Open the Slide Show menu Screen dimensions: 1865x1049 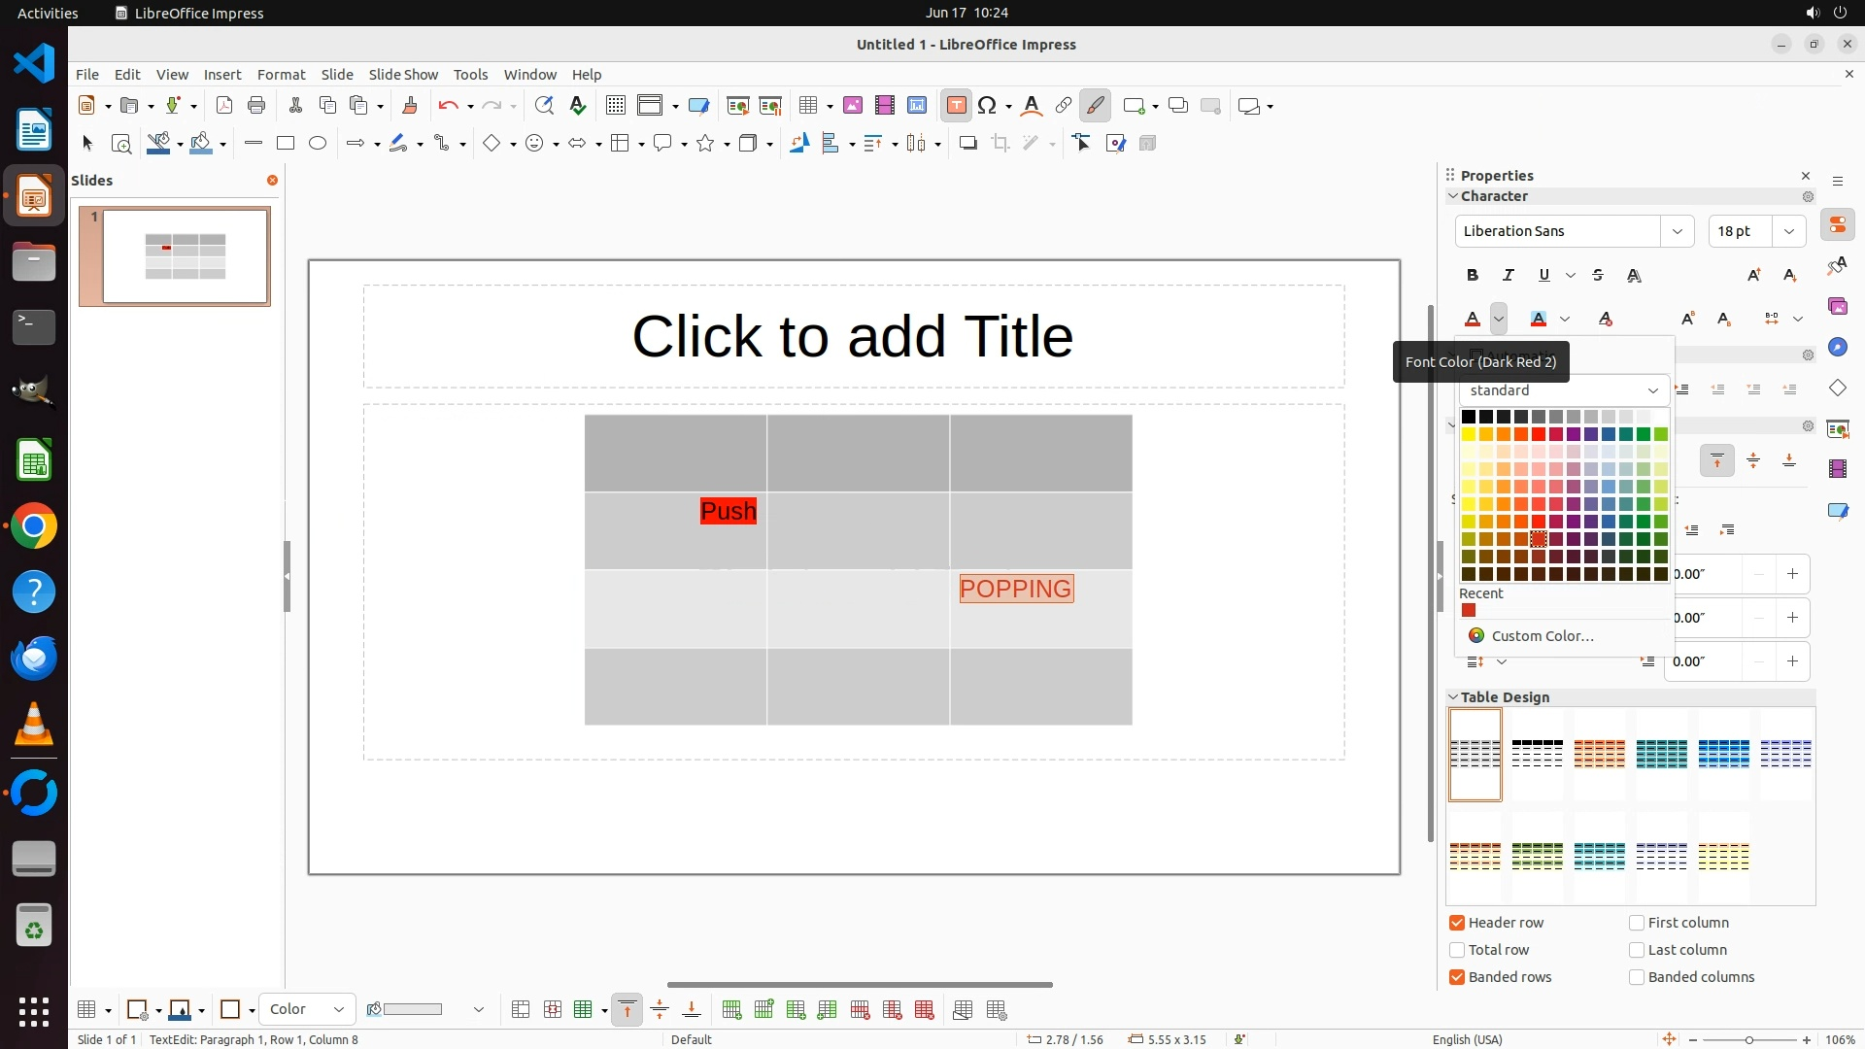[403, 75]
